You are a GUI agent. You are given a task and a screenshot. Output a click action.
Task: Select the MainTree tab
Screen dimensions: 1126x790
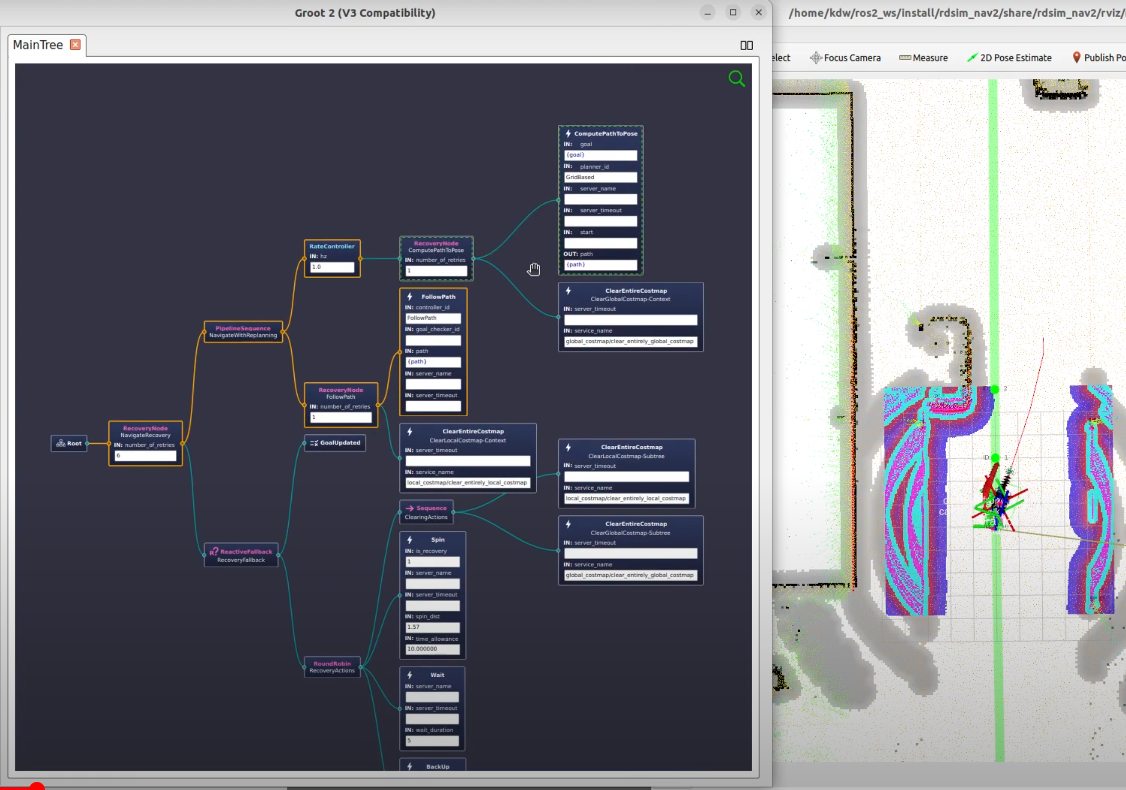[38, 45]
